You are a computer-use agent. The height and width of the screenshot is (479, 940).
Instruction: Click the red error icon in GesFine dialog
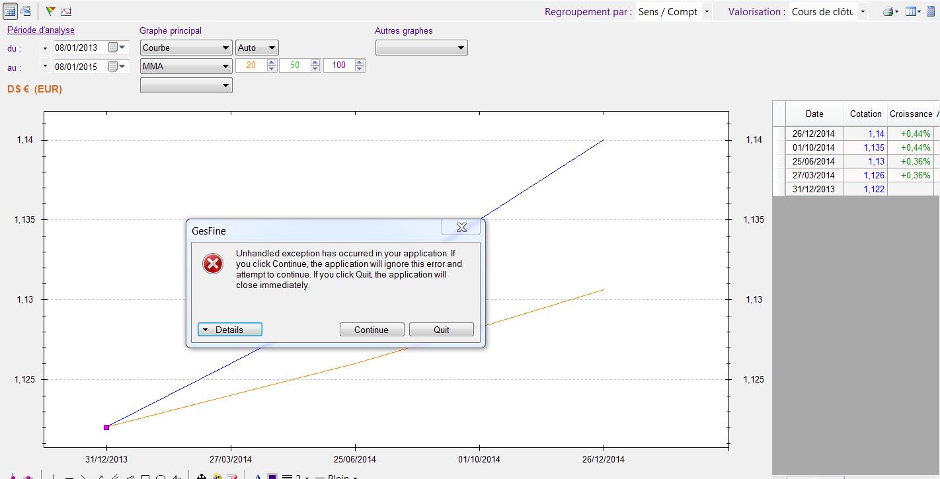coord(212,264)
